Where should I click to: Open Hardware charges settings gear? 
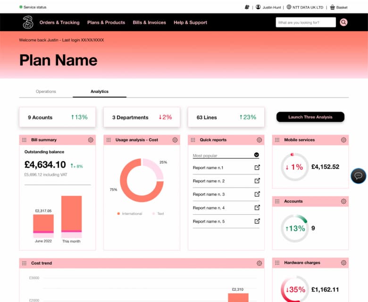(x=343, y=262)
